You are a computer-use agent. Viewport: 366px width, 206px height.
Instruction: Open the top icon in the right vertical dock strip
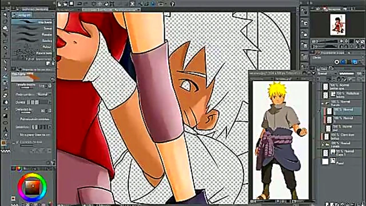point(304,11)
